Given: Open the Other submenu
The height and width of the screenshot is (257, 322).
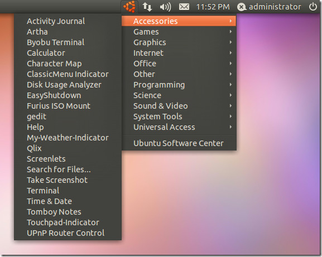Looking at the screenshot, I should tap(179, 74).
